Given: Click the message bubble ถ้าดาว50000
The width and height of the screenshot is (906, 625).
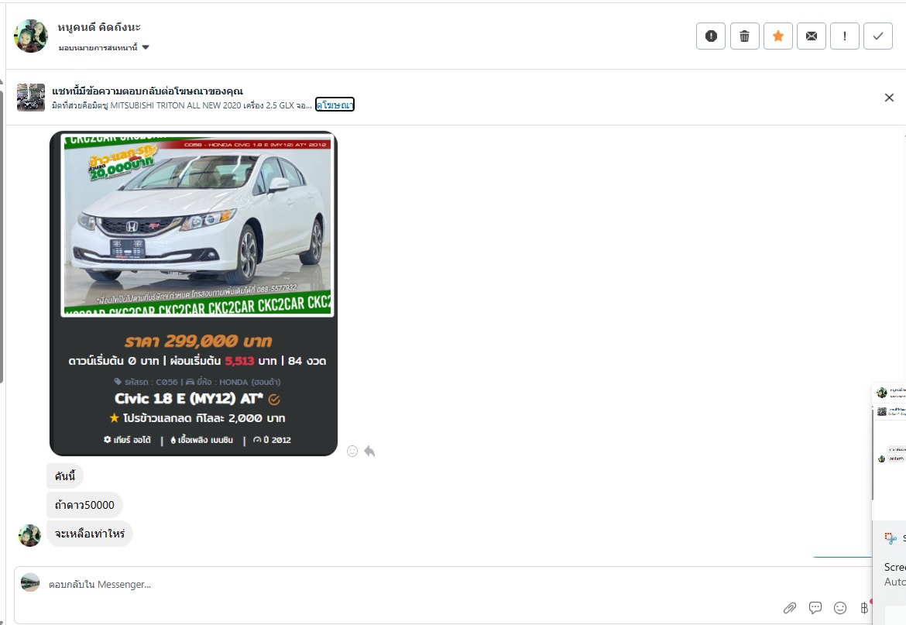Looking at the screenshot, I should pyautogui.click(x=84, y=505).
